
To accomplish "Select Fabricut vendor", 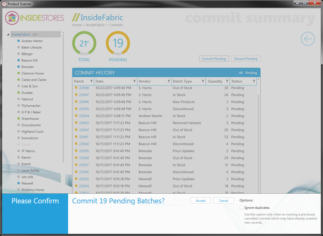I will point(27,99).
